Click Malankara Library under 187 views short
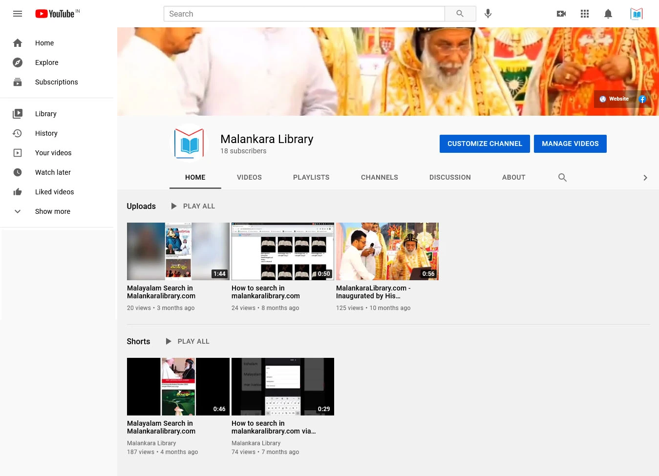 pos(151,443)
